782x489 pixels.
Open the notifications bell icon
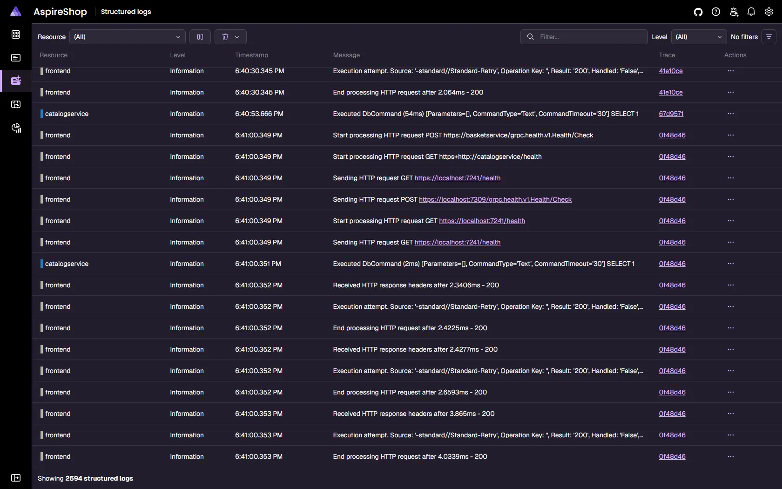click(751, 12)
